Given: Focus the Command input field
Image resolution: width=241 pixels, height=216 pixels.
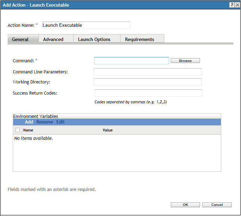Looking at the screenshot, I should point(132,61).
